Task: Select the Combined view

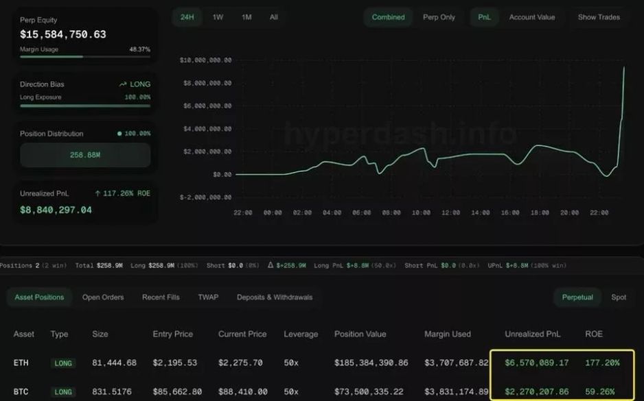Action: pyautogui.click(x=388, y=17)
